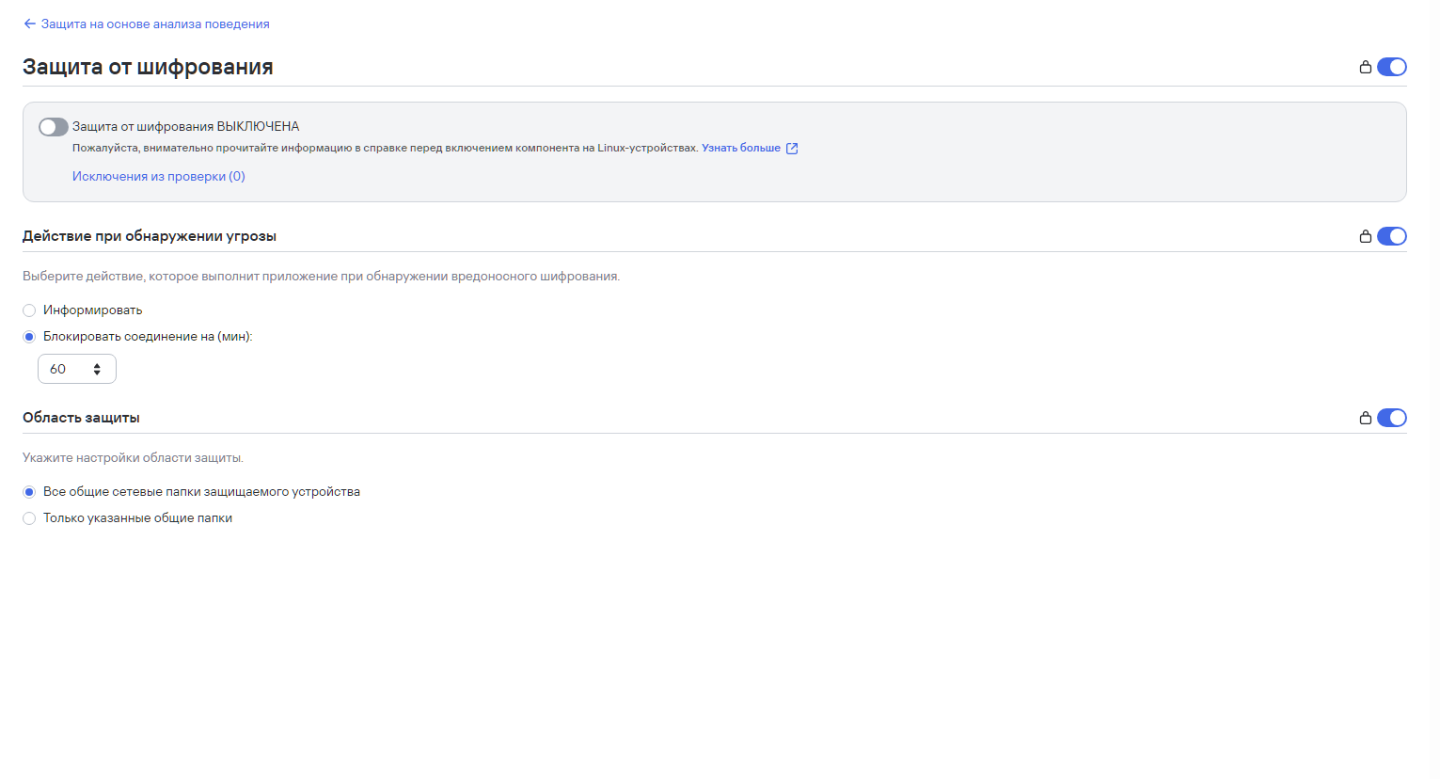This screenshot has height=779, width=1440.
Task: Enable the 'Защита от шифрования ВЫКЛЮЧЕНА' switch
Action: [x=54, y=127]
